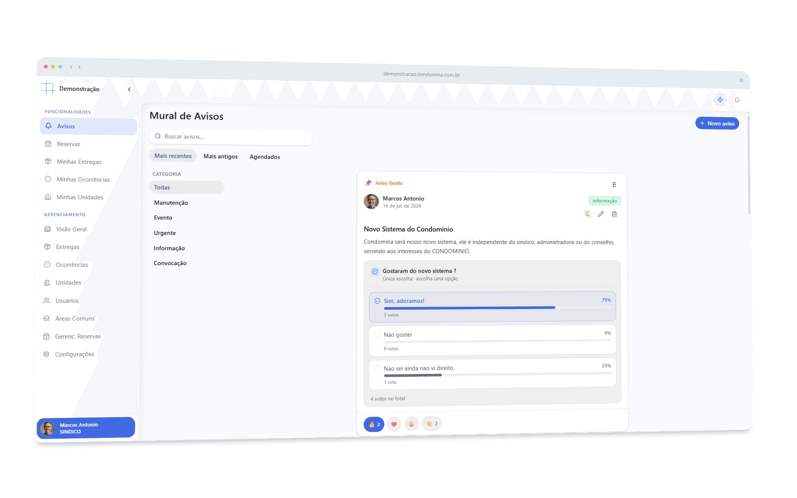The width and height of the screenshot is (797, 498).
Task: Unpin the notice with the pin-off icon
Action: pos(587,214)
